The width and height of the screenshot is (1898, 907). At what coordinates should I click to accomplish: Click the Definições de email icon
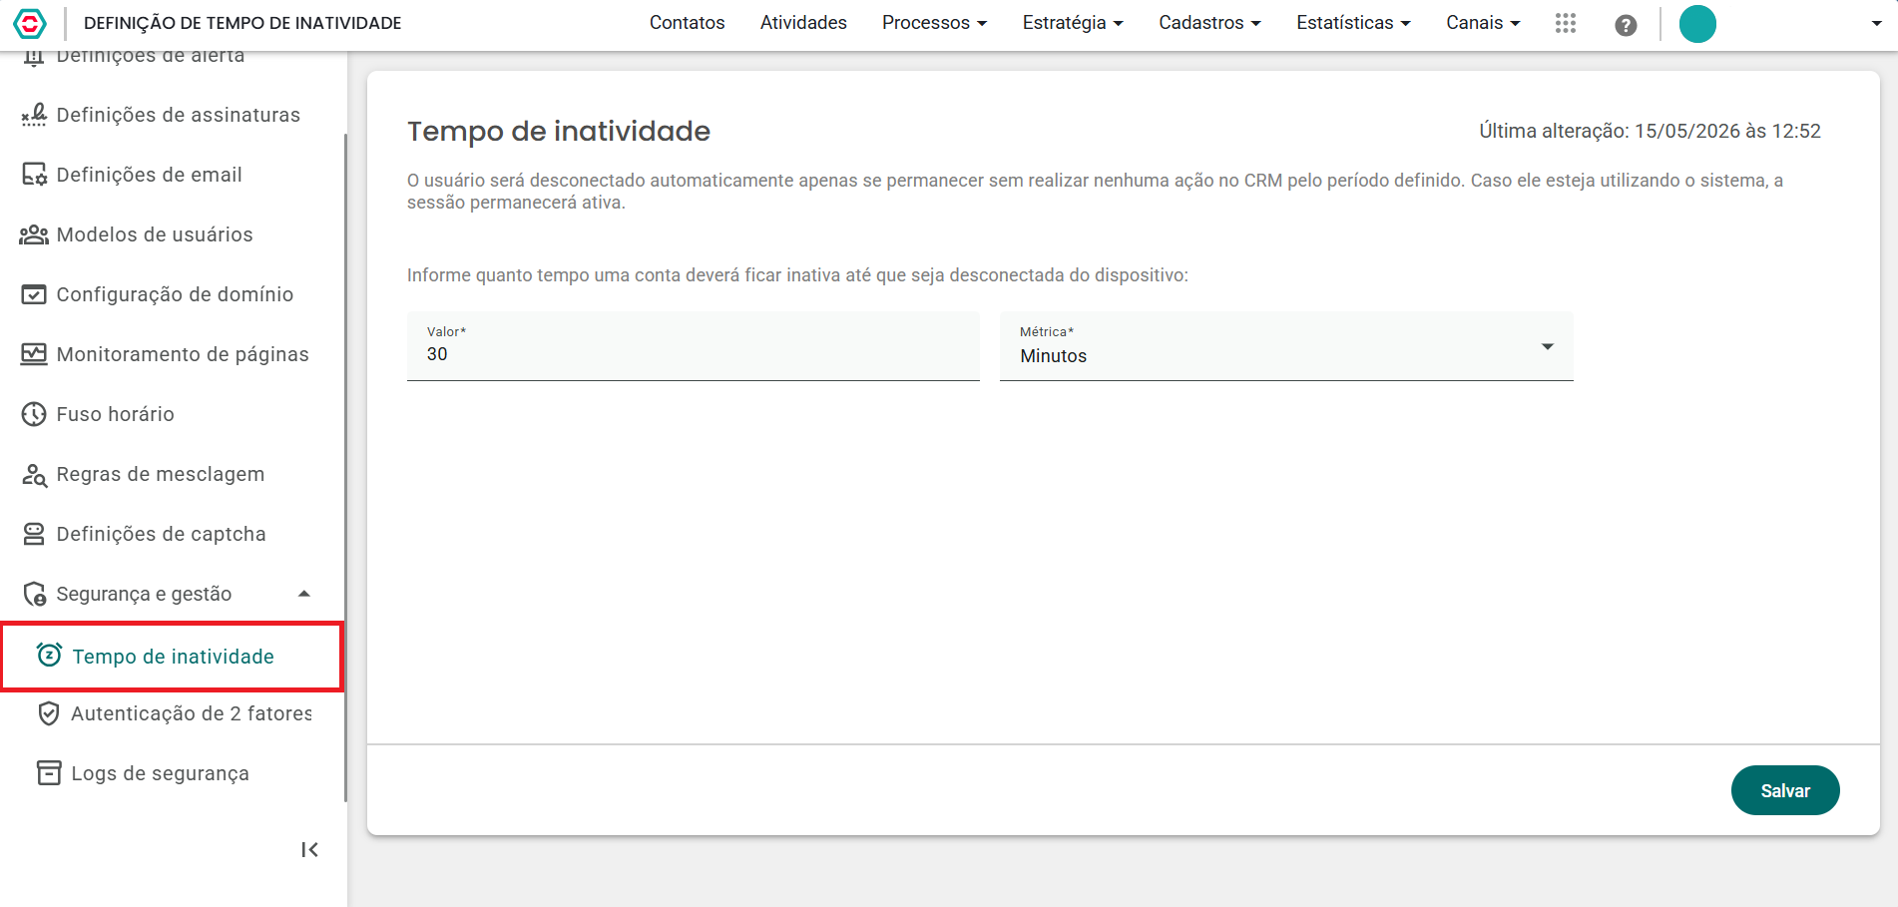[x=34, y=175]
